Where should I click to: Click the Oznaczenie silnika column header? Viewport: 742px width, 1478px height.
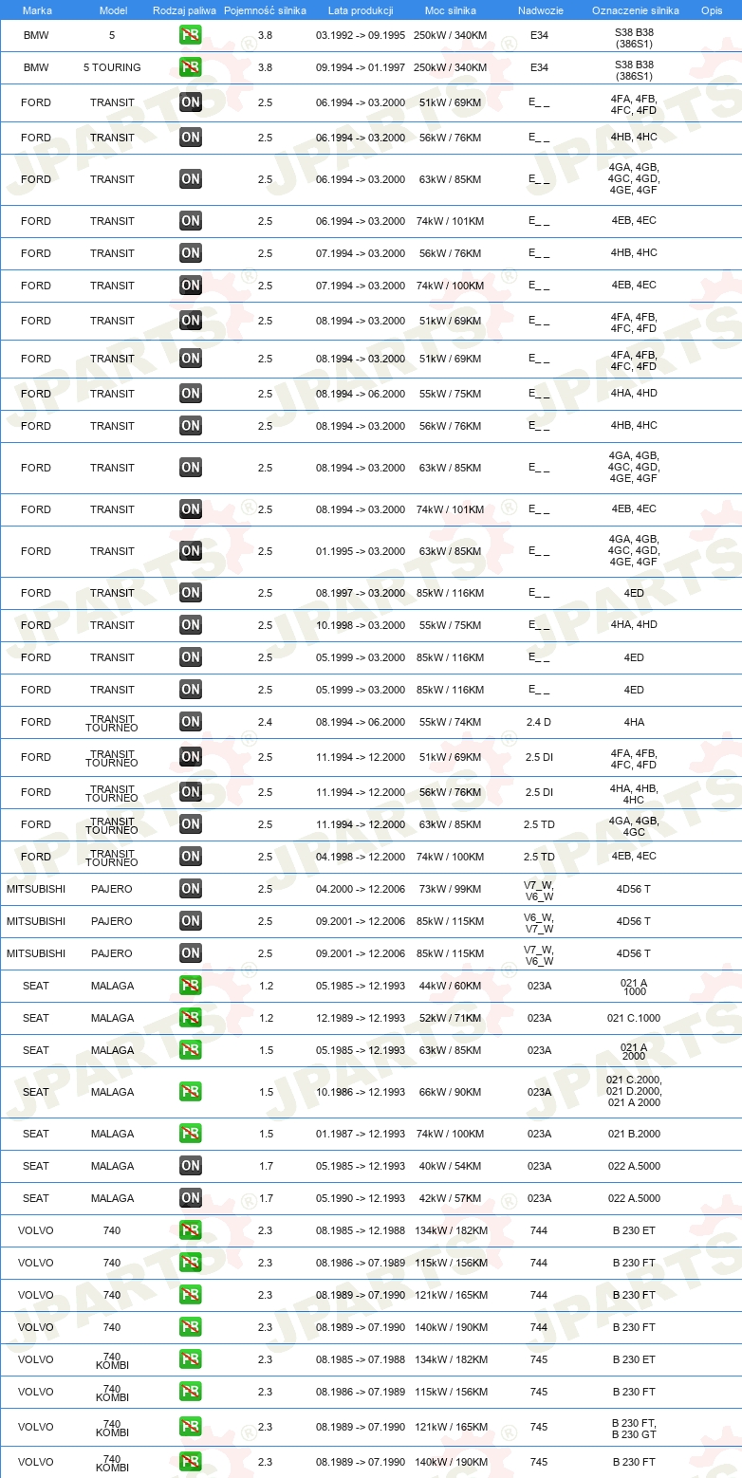pos(635,10)
